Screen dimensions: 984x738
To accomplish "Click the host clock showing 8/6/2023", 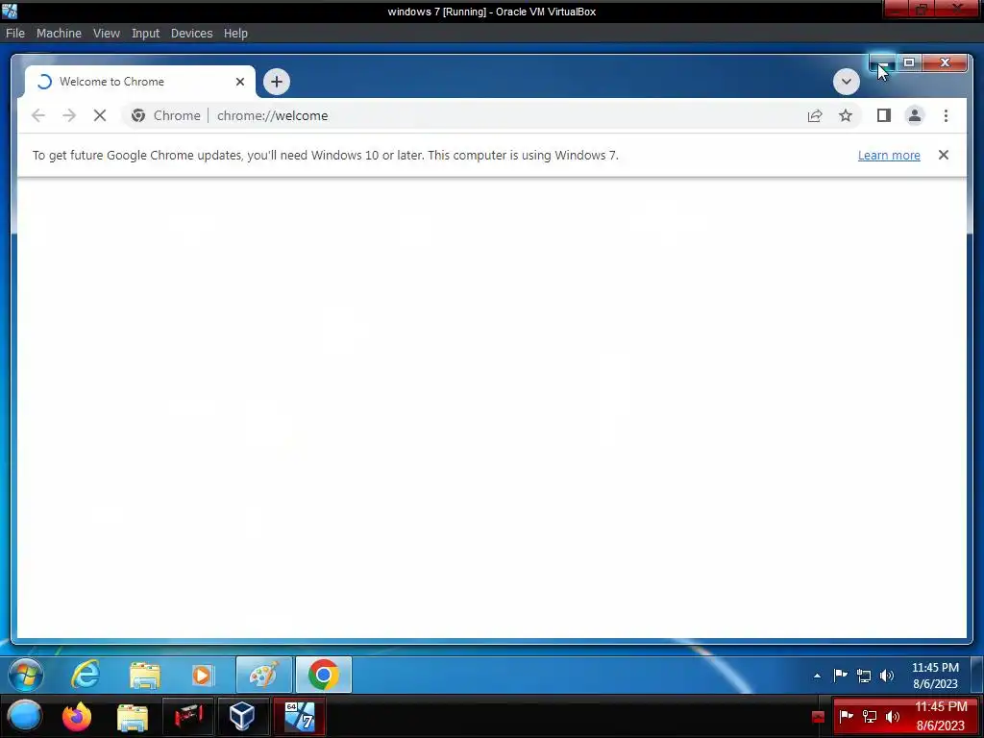I will tap(941, 716).
